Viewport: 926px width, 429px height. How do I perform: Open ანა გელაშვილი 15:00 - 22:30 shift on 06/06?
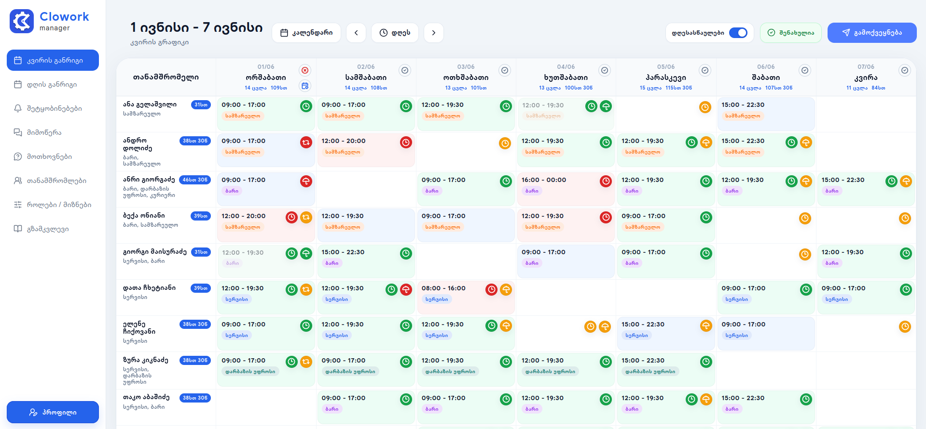(766, 114)
